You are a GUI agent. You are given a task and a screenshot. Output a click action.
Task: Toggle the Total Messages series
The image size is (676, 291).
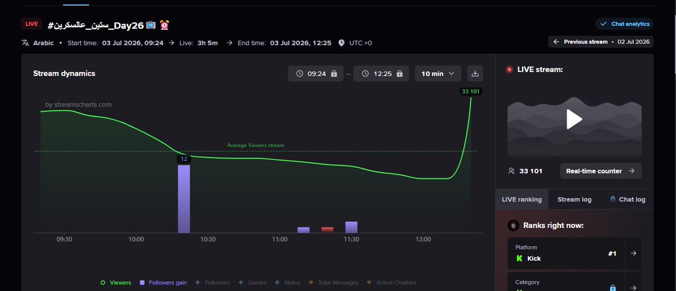pyautogui.click(x=335, y=283)
